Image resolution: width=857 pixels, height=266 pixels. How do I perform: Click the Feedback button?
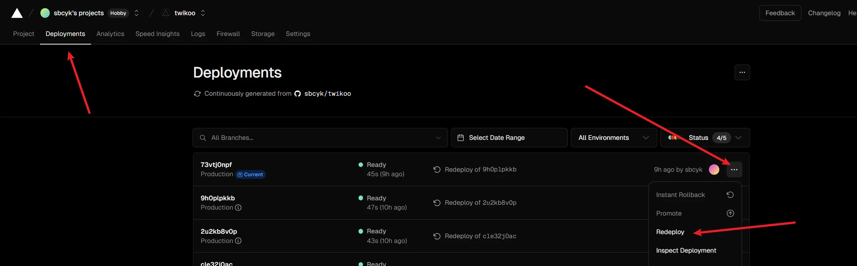(x=780, y=13)
